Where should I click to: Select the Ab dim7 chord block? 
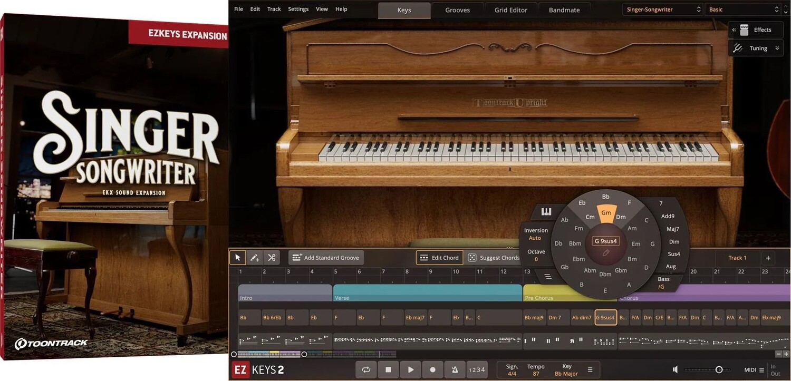point(582,317)
